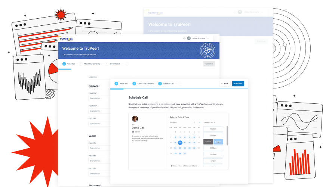Click the 'July 2019' month label
Viewport: 332px width, 187px height.
point(173,122)
